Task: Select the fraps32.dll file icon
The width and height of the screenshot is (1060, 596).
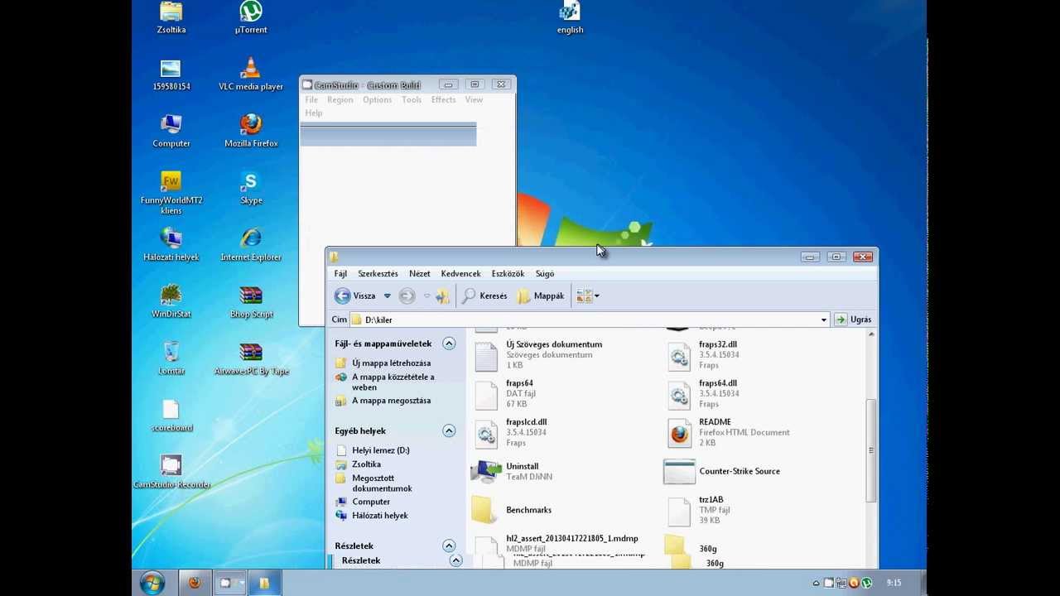Action: [679, 356]
